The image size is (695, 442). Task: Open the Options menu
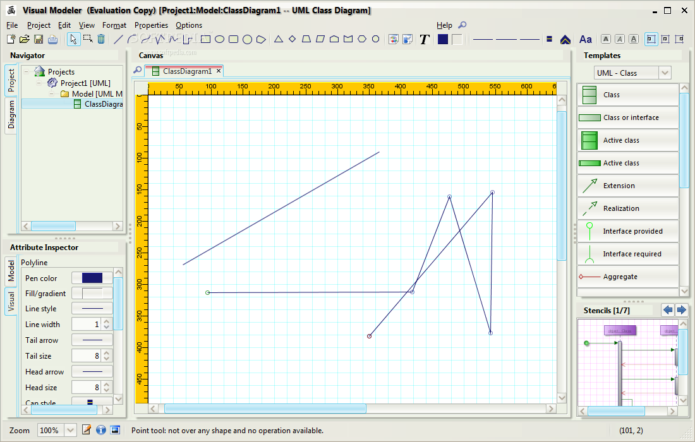[x=189, y=25]
